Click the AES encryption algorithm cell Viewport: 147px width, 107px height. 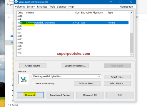83,23
